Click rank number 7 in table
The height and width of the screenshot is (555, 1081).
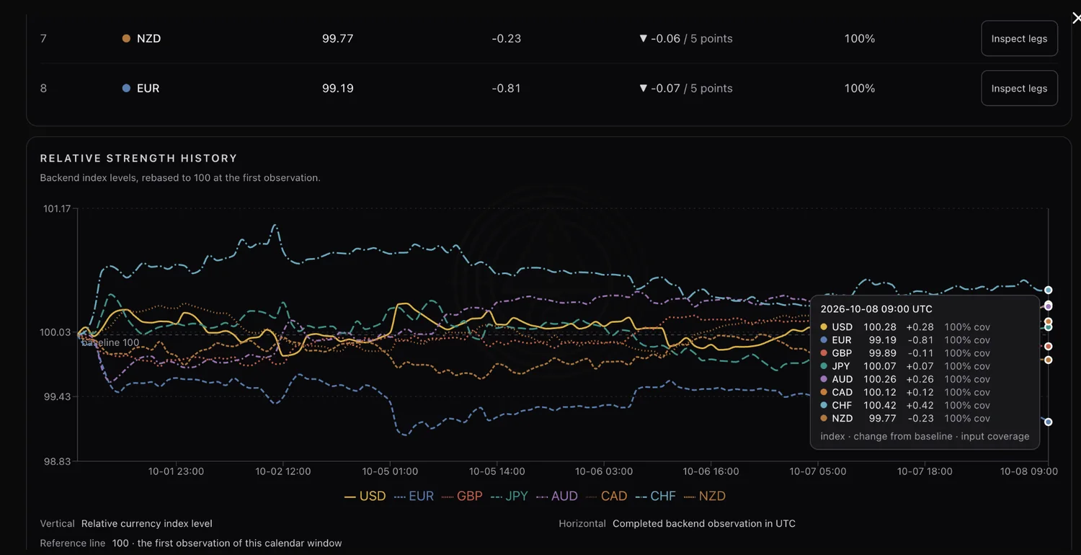point(43,38)
